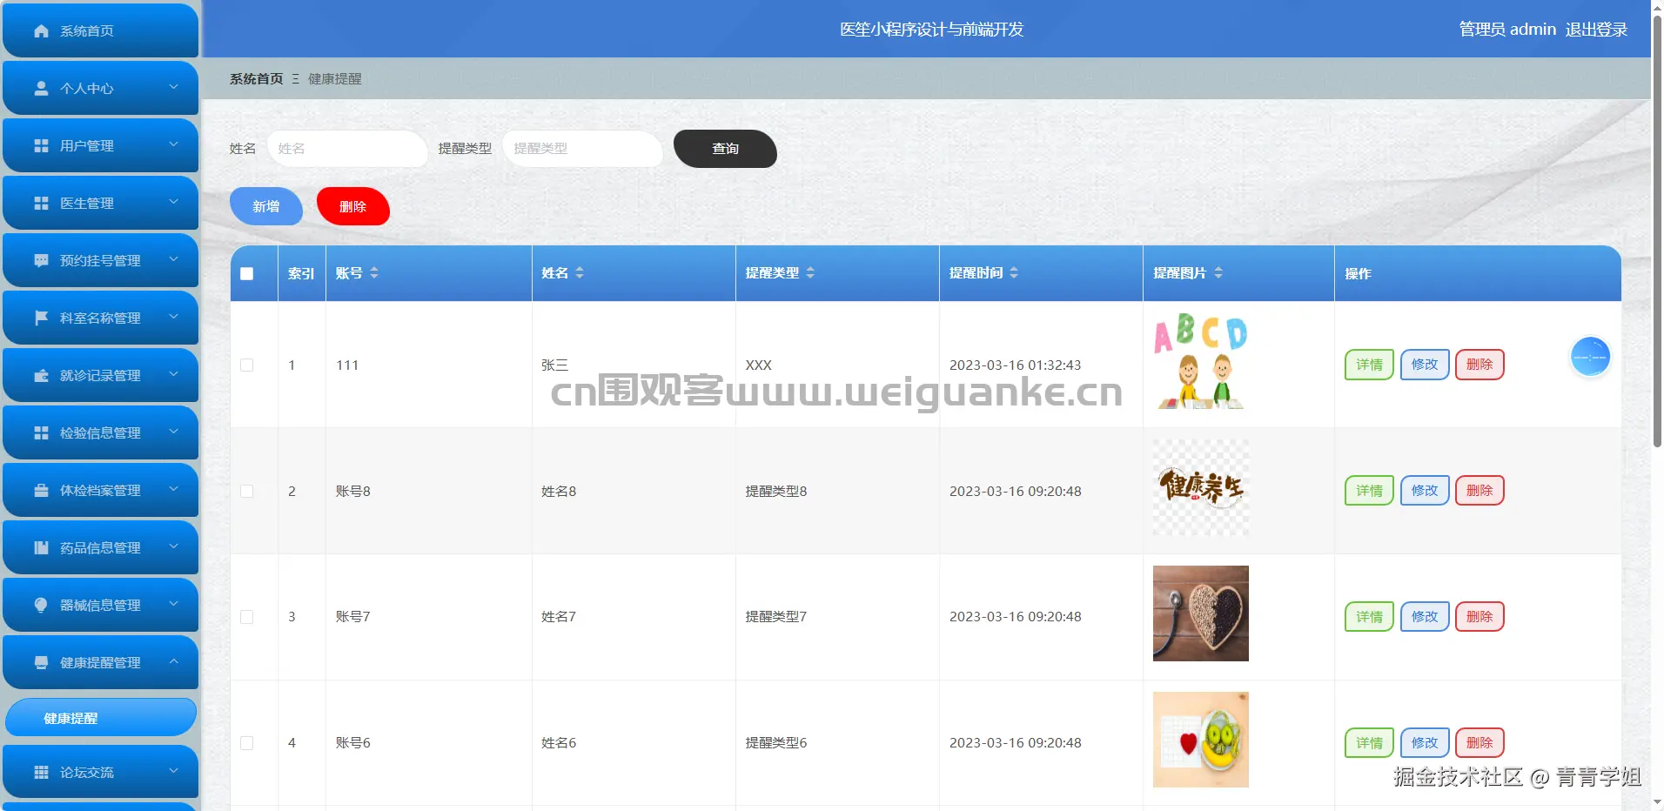Click the icon beside 就诊记录管理
1664x811 pixels.
point(41,376)
